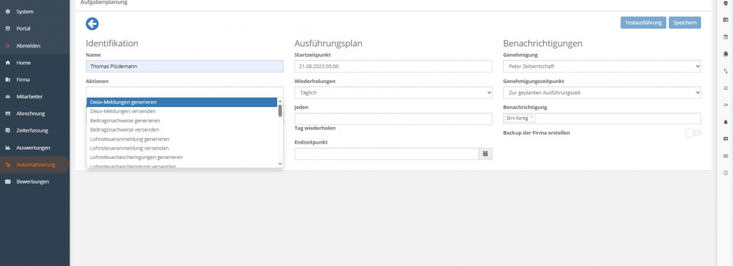Image resolution: width=733 pixels, height=266 pixels.
Task: Click the calendar icon in right toolbar
Action: coord(726,37)
